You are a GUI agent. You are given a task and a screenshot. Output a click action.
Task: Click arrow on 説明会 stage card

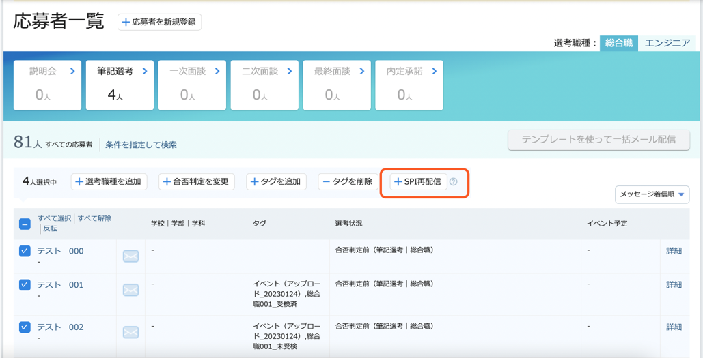coord(72,71)
